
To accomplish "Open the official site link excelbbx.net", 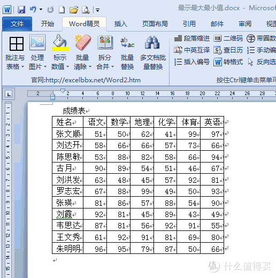I will [86, 80].
